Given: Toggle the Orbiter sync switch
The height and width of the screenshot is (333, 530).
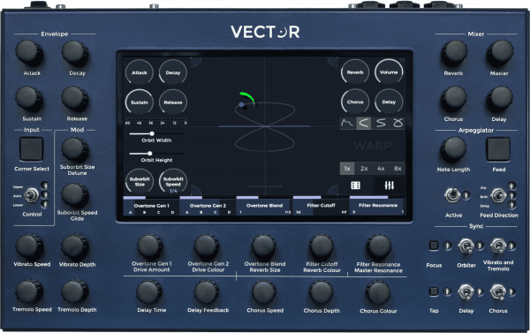Looking at the screenshot, I should click(466, 246).
